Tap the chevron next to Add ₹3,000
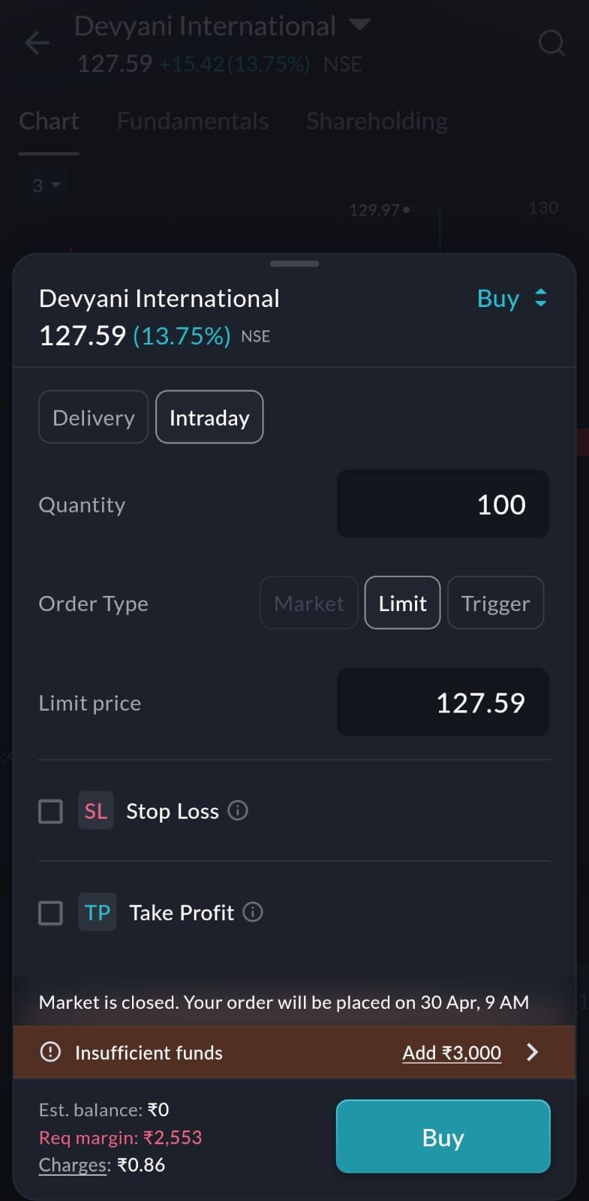The image size is (589, 1201). pos(533,1052)
